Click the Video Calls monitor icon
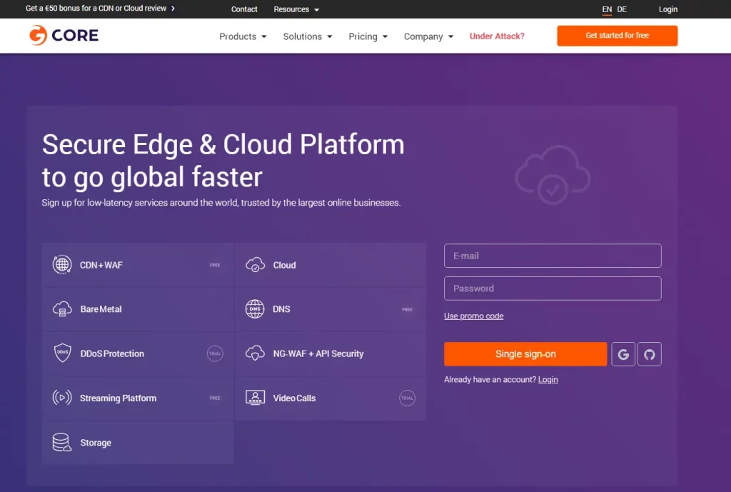731x492 pixels. [255, 398]
